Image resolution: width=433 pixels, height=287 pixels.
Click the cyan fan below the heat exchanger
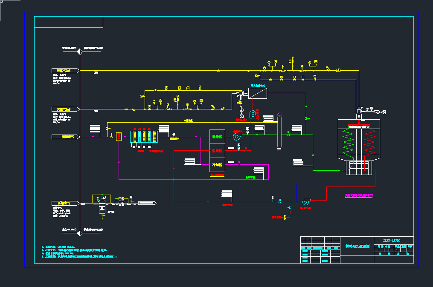[x=252, y=113]
